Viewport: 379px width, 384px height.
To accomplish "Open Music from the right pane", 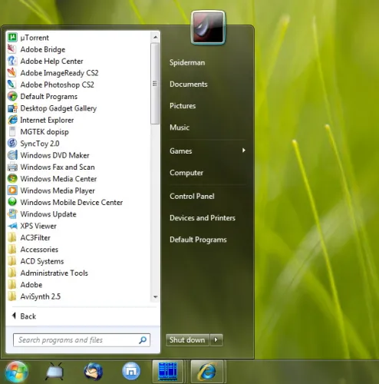I will click(180, 127).
